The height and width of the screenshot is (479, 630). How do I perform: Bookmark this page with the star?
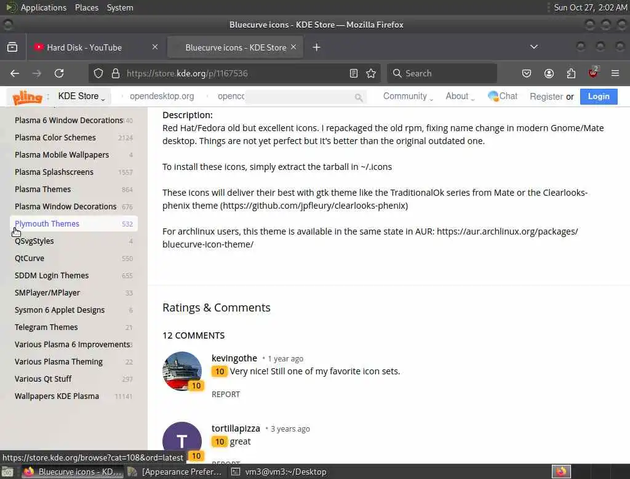pos(371,73)
